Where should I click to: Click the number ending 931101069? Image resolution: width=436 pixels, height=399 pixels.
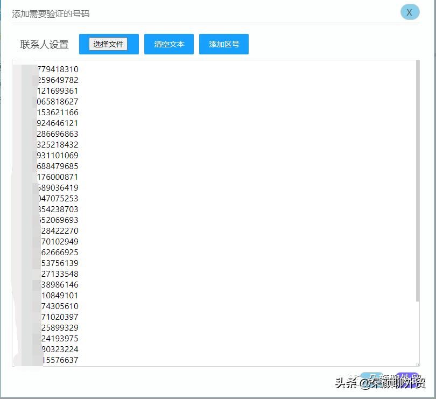[x=59, y=155]
